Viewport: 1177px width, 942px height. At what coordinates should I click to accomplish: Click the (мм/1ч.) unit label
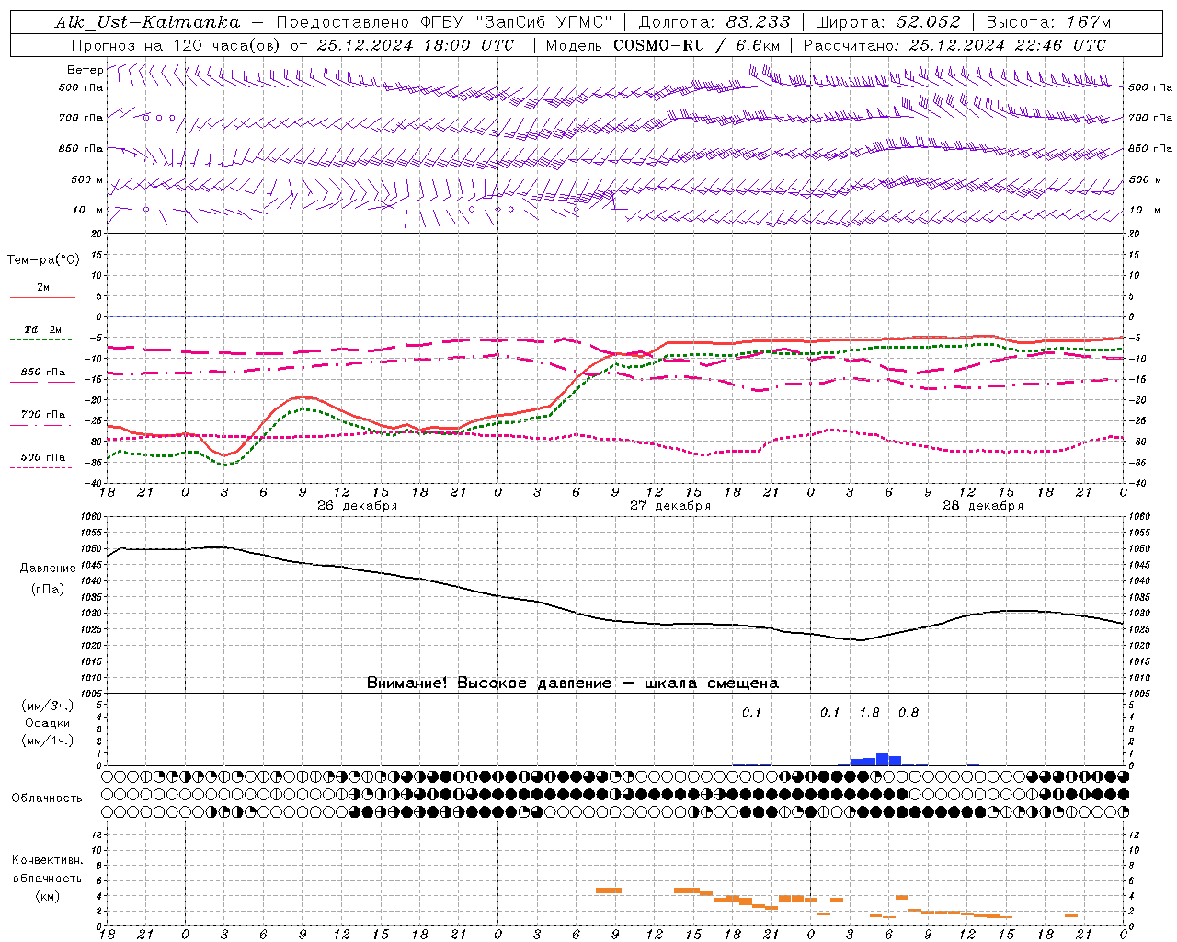coord(48,741)
